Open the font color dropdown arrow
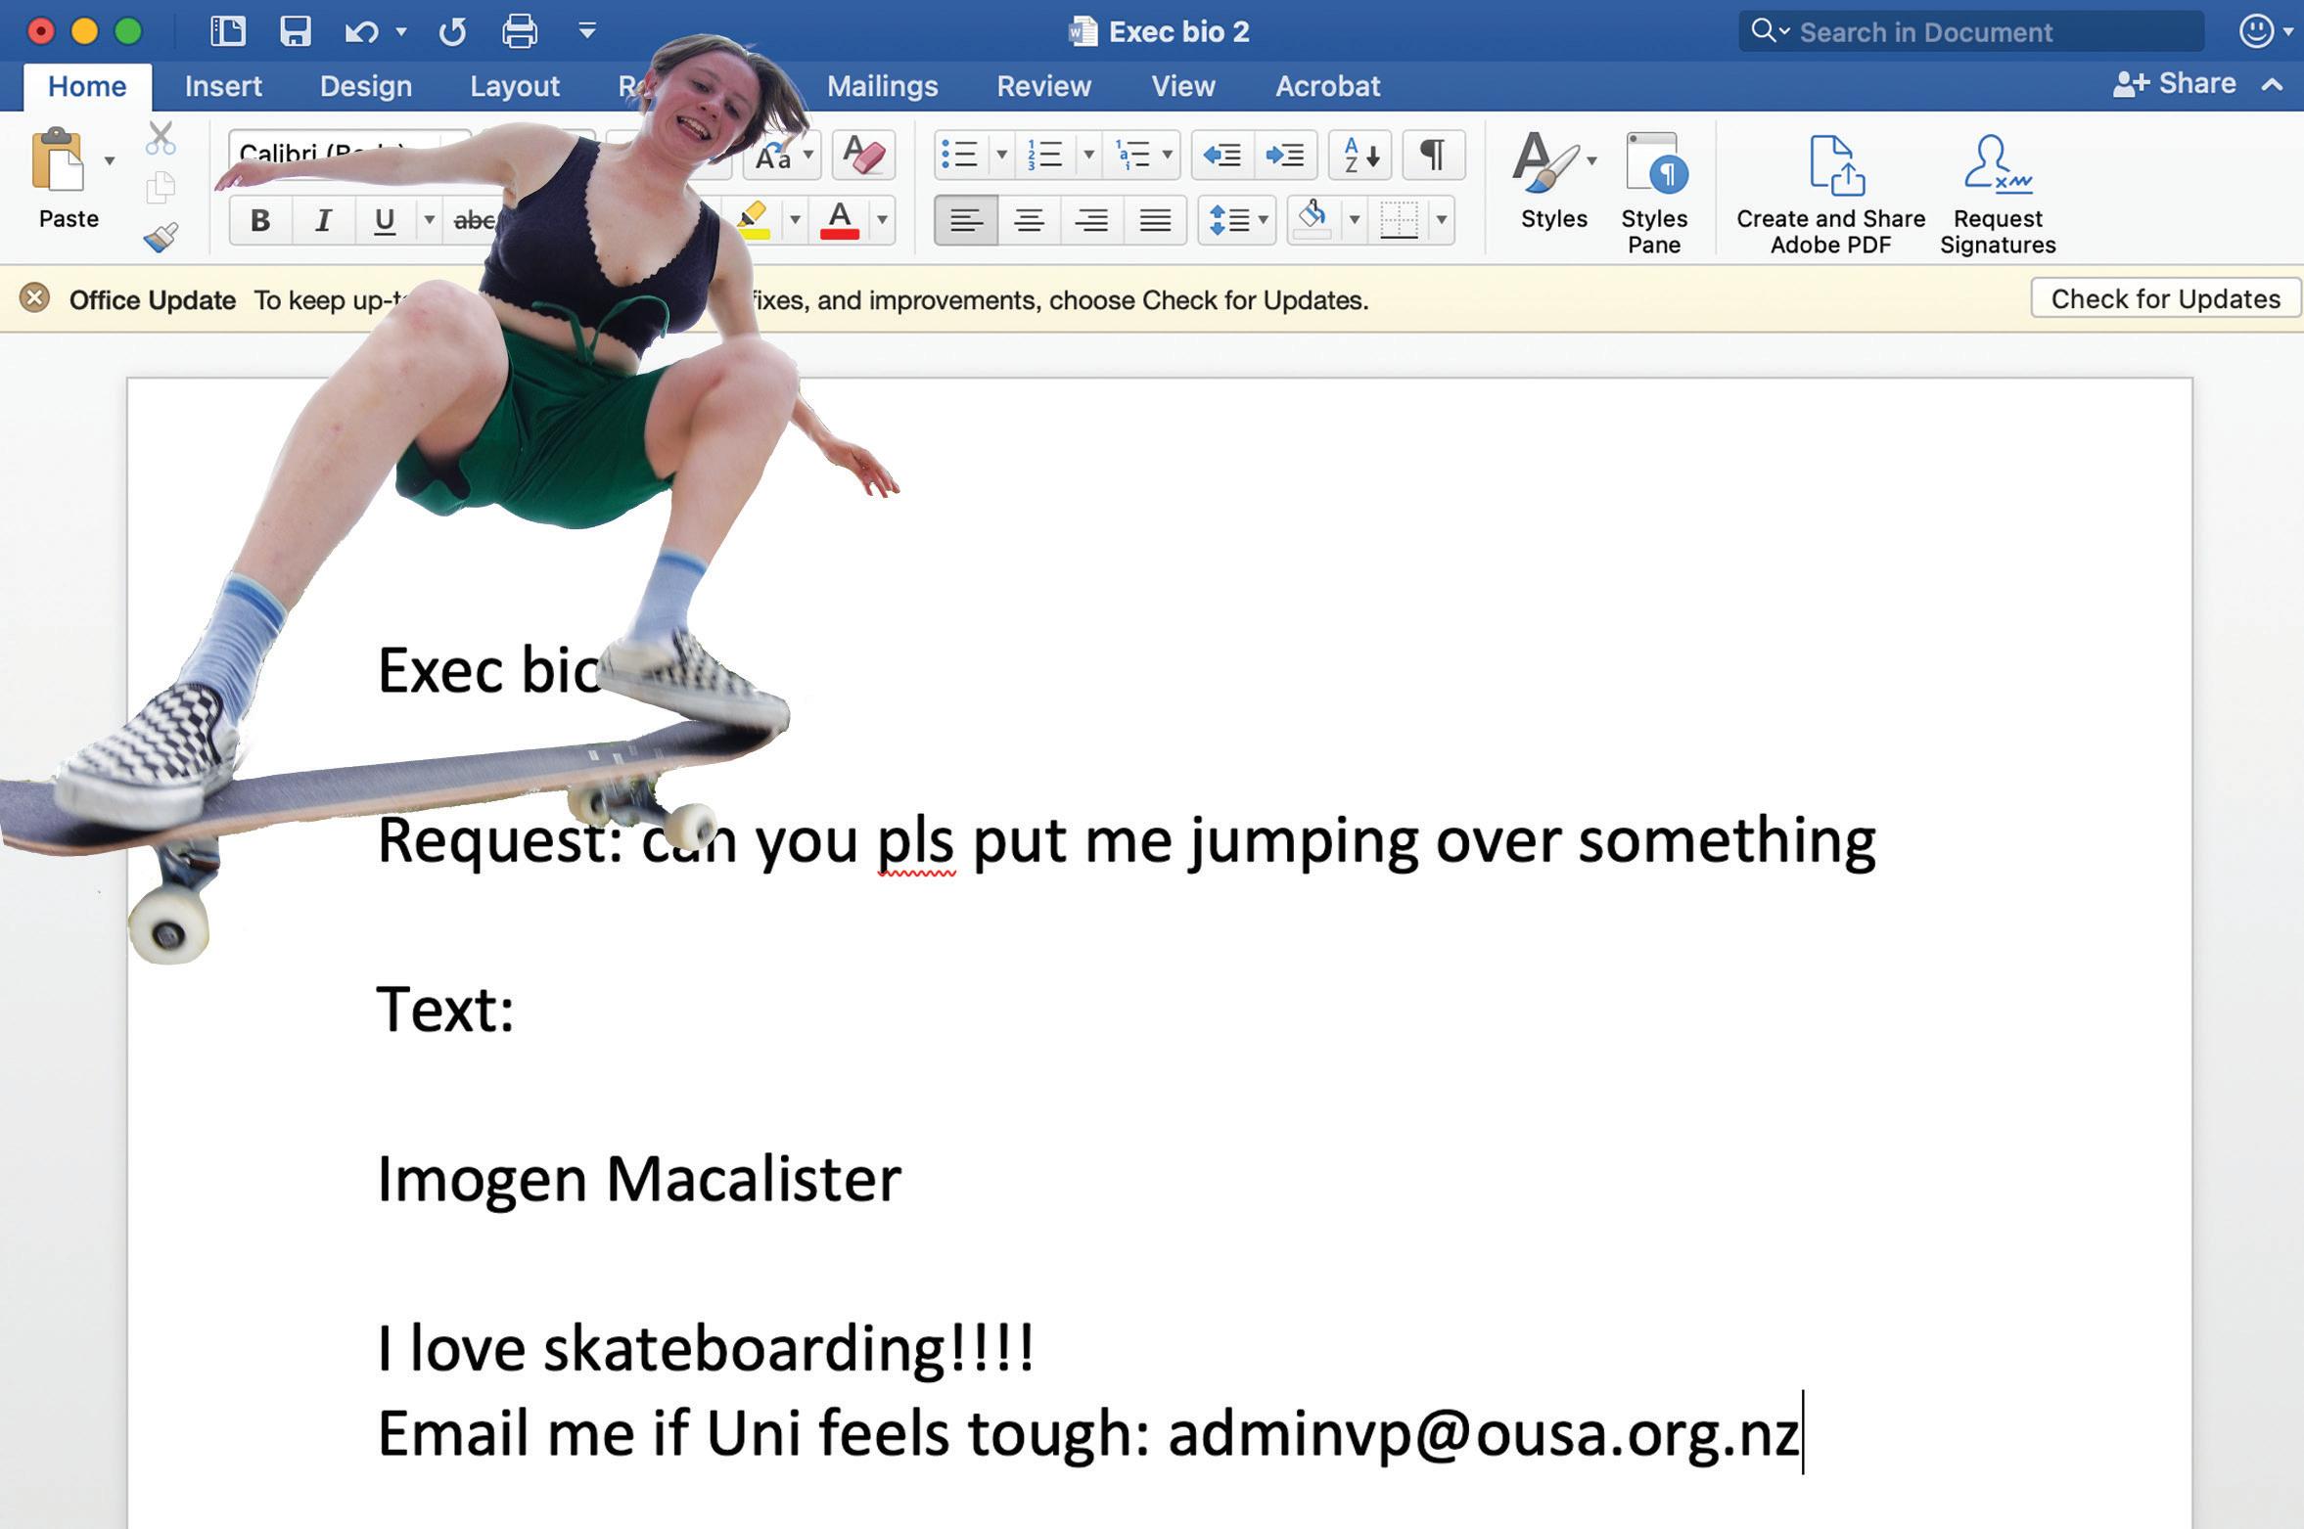2304x1529 pixels. pyautogui.click(x=882, y=220)
